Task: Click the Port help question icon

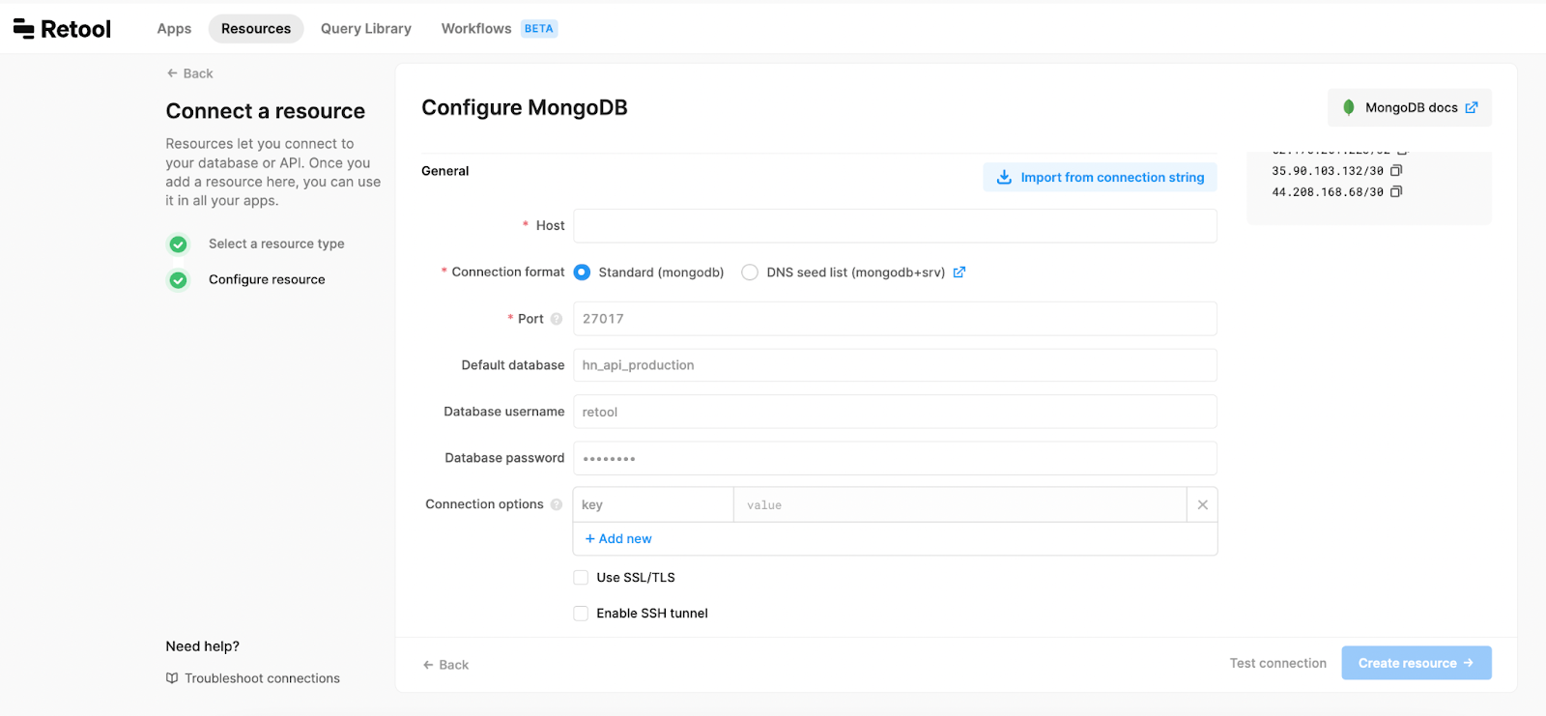Action: 557,319
